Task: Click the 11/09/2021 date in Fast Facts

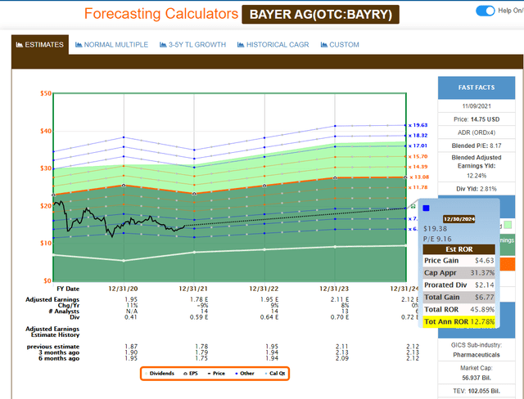Action: point(477,106)
